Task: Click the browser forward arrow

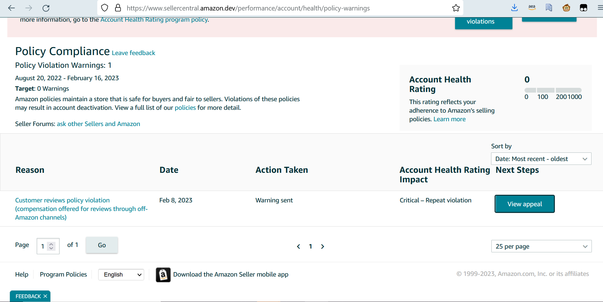Action: coord(29,8)
